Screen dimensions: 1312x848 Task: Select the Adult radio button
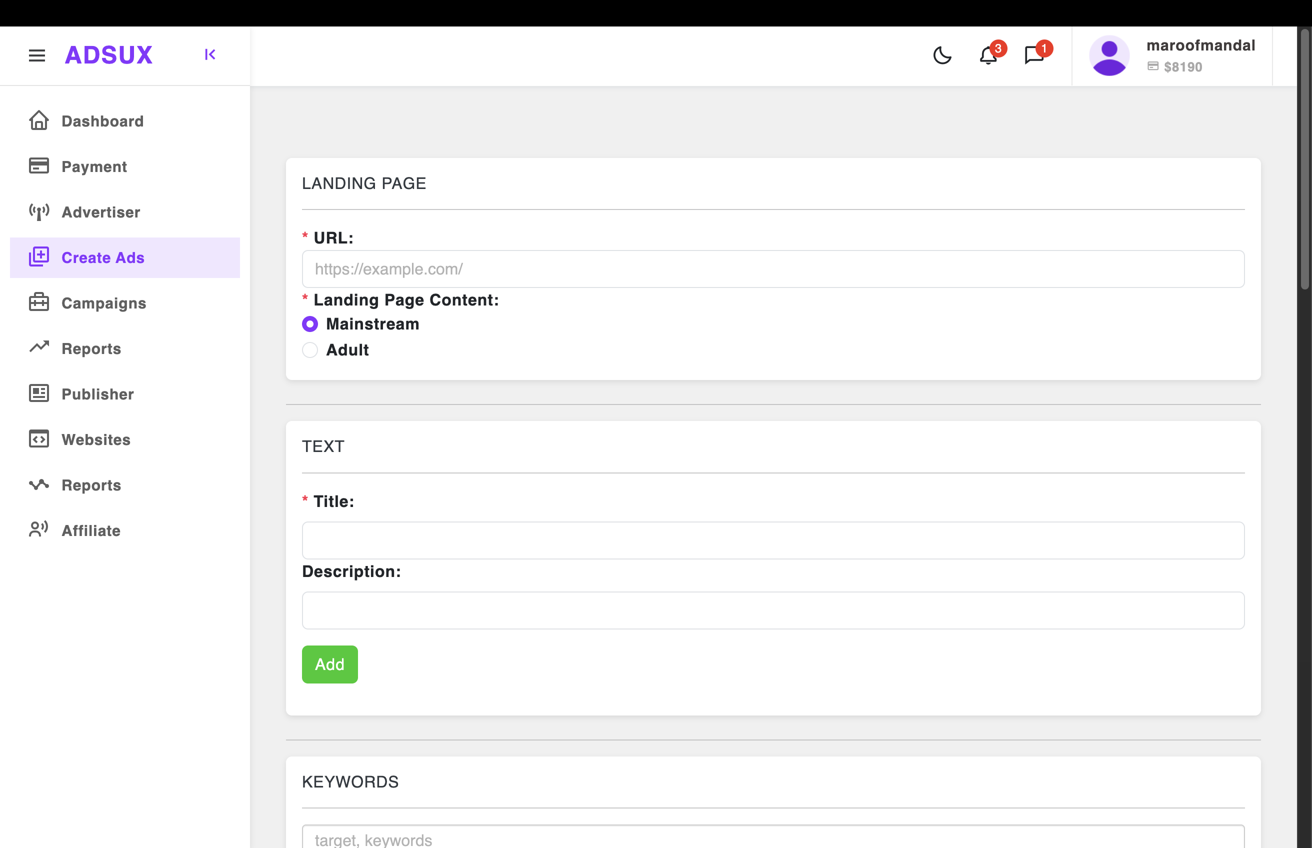[x=310, y=349]
